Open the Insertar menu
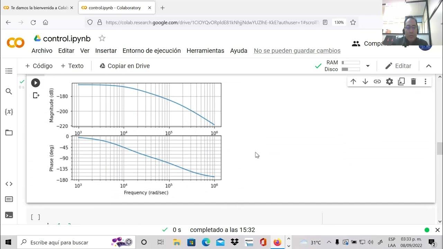Image resolution: width=443 pixels, height=249 pixels. [106, 50]
